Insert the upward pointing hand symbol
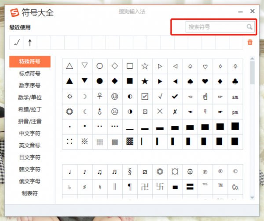This screenshot has height=221, width=264. [205, 97]
